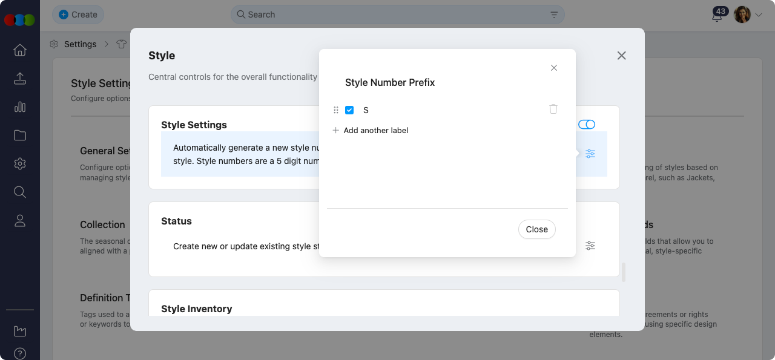This screenshot has width=775, height=360.
Task: Click the sidebar magnifier search icon
Action: [x=20, y=192]
